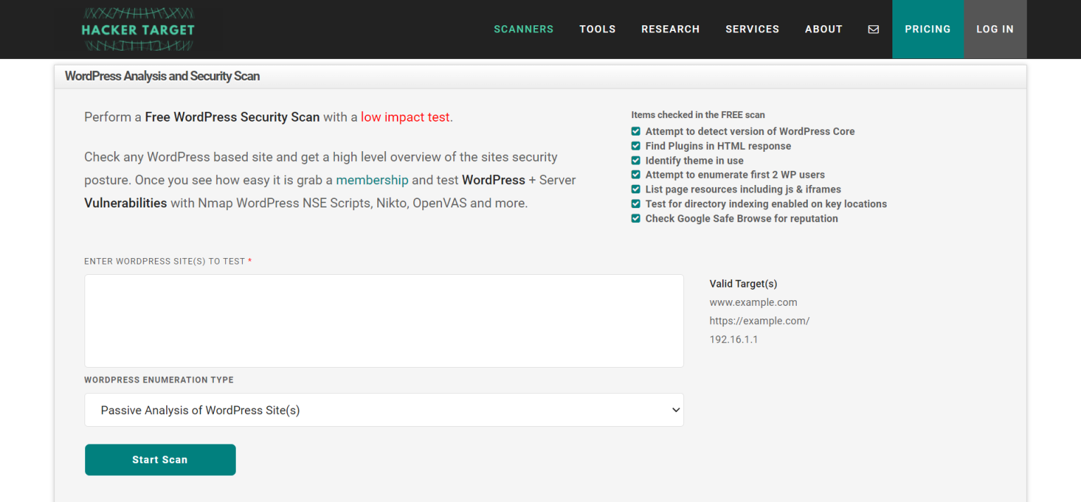Toggle 'Find Plugins in HTML response' checkbox
This screenshot has height=502, width=1081.
click(636, 146)
